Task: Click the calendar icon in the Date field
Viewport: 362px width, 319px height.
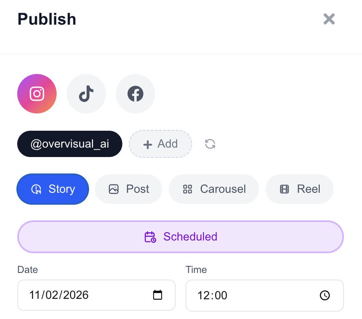Action: pyautogui.click(x=158, y=295)
